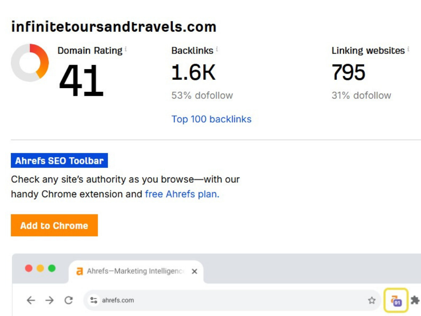Click the Add to Chrome button
The width and height of the screenshot is (421, 316).
(54, 225)
